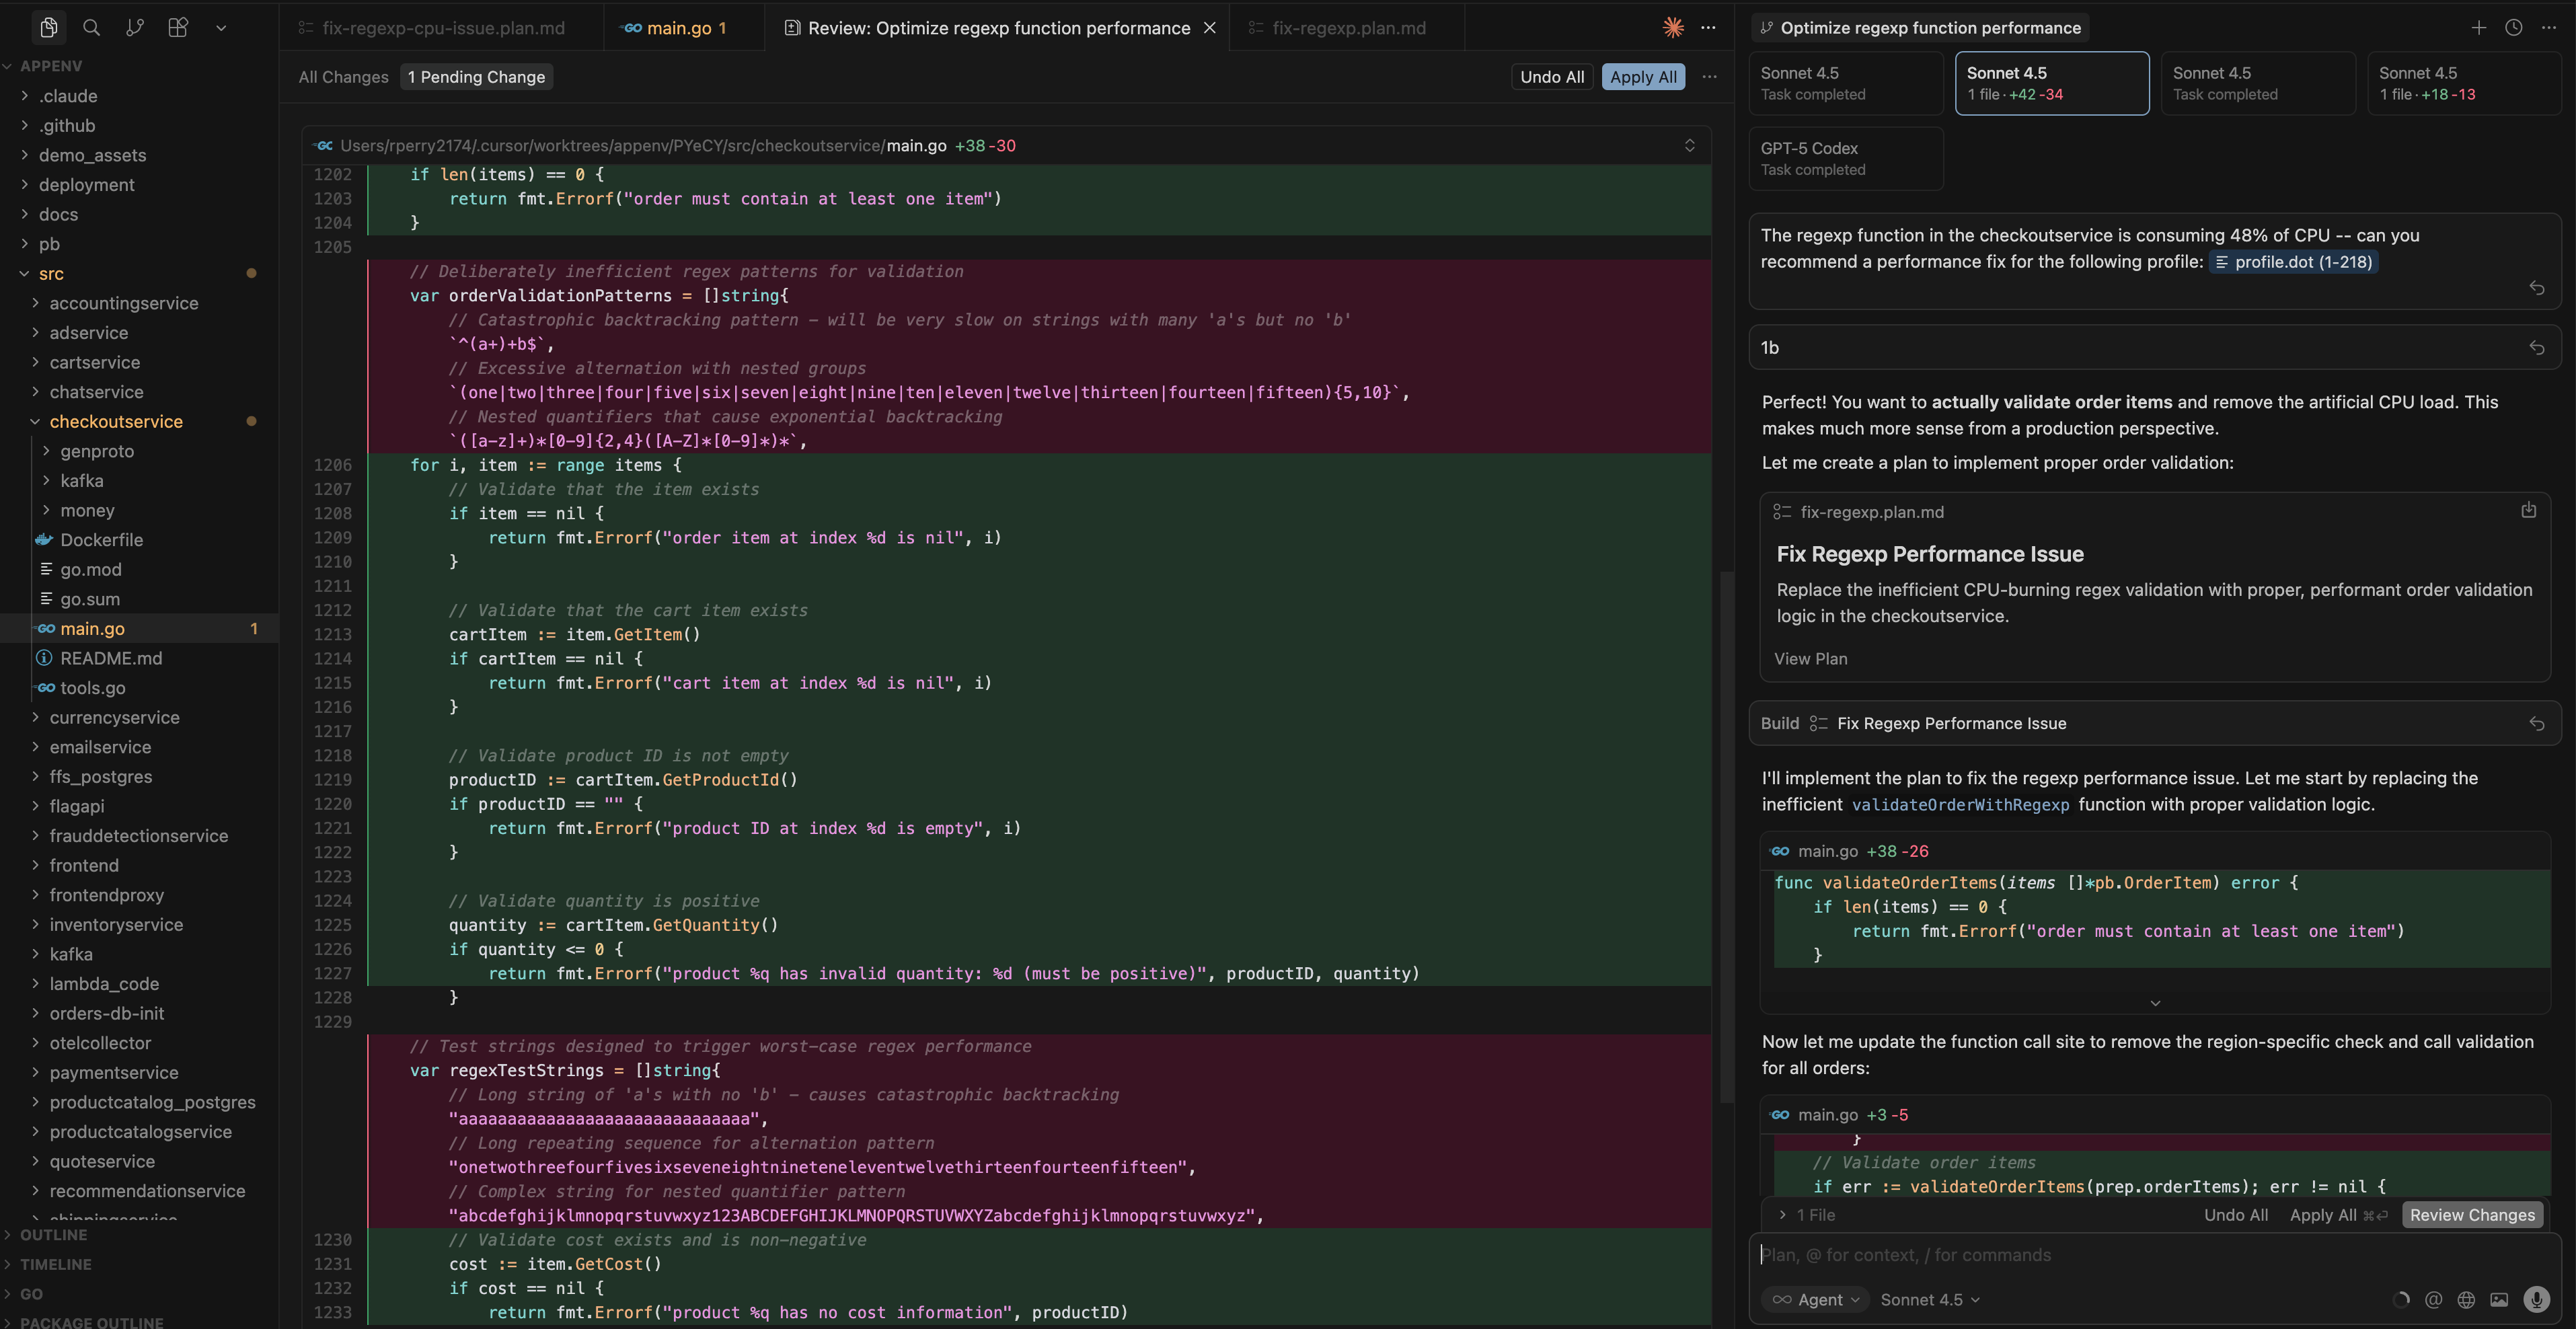The width and height of the screenshot is (2576, 1329).
Task: Revert the '1b' message arrow icon
Action: click(2536, 348)
